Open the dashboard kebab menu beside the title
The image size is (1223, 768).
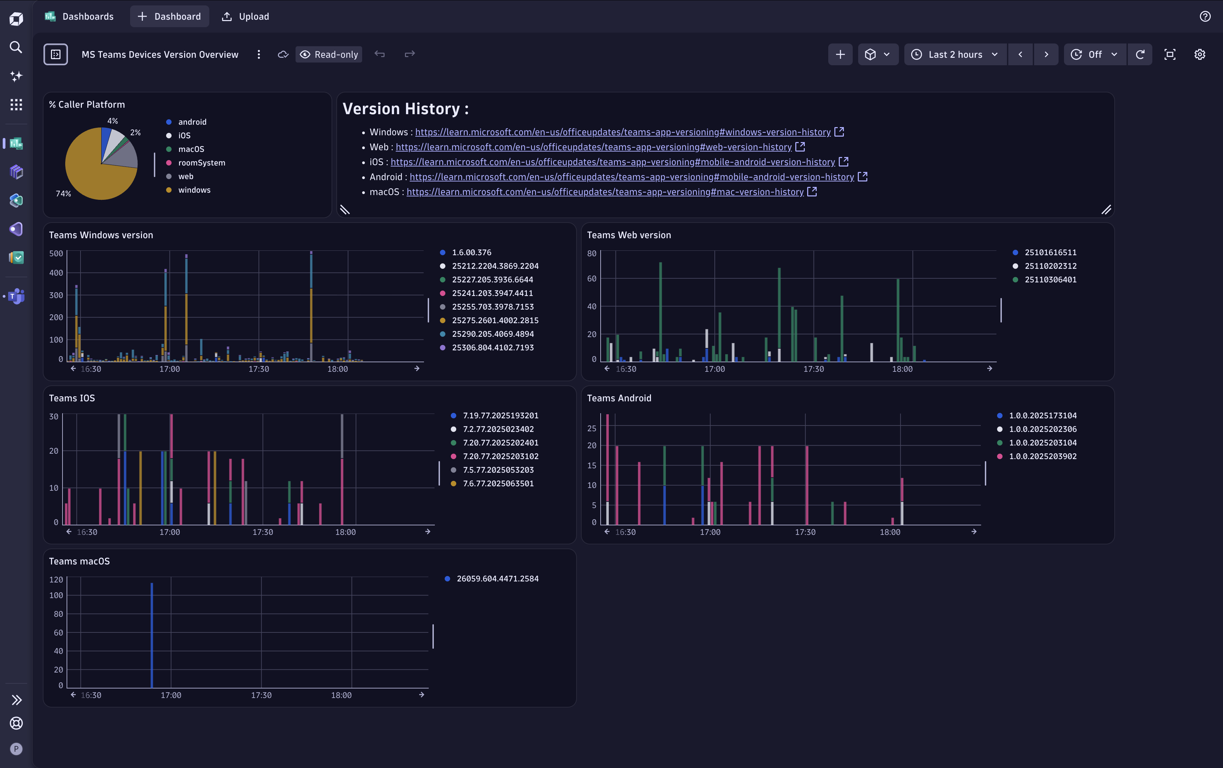[x=259, y=54]
